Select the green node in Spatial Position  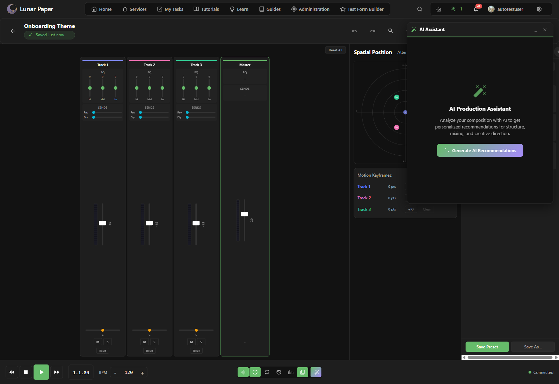pyautogui.click(x=397, y=97)
